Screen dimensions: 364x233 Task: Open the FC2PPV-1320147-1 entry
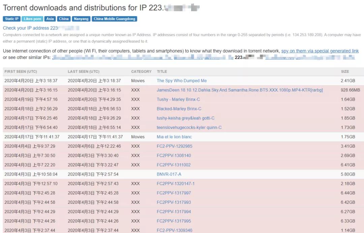point(176,184)
